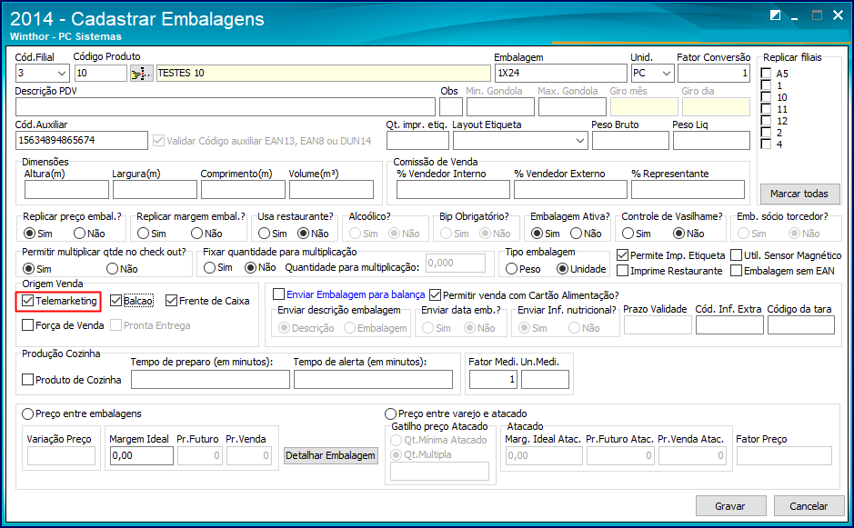The width and height of the screenshot is (854, 528).
Task: Open product search icon beside Código Produto
Action: pos(141,73)
